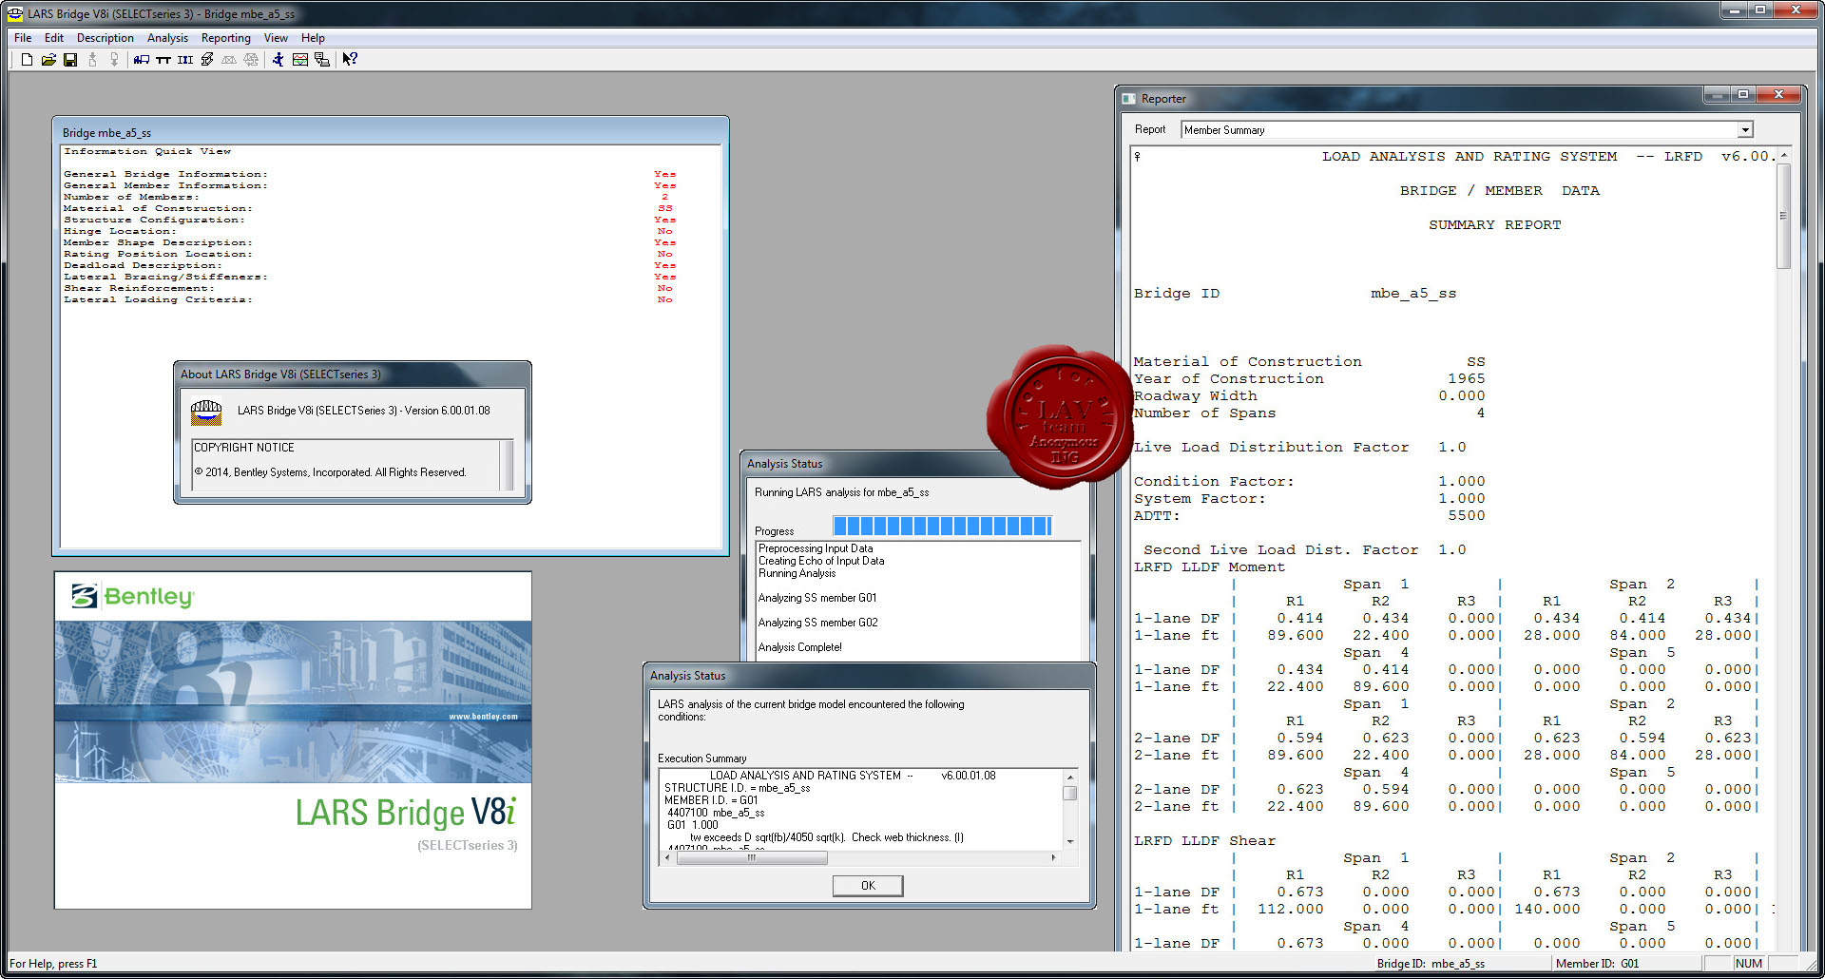Viewport: 1825px width, 979px height.
Task: Click the triple I-beam members icon
Action: pyautogui.click(x=185, y=60)
